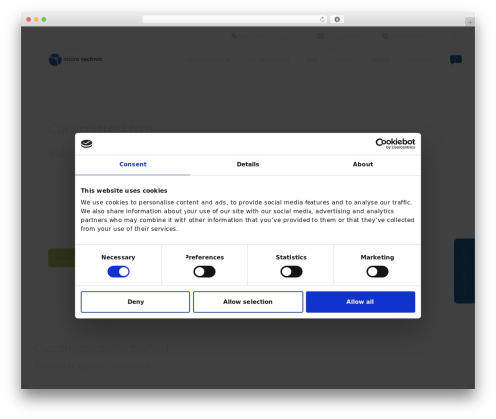496x419 pixels.
Task: Open IOT SOLUTIONS in the dimmed site navigation
Action: 209,60
